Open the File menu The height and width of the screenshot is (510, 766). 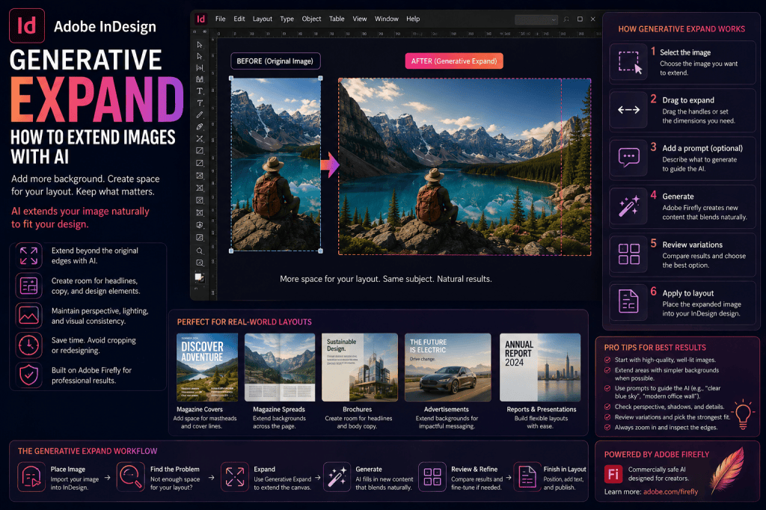[221, 19]
